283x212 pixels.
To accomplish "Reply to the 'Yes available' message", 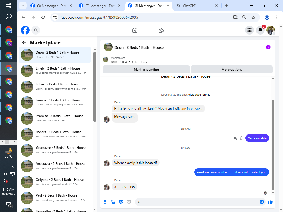I will click(x=235, y=138).
